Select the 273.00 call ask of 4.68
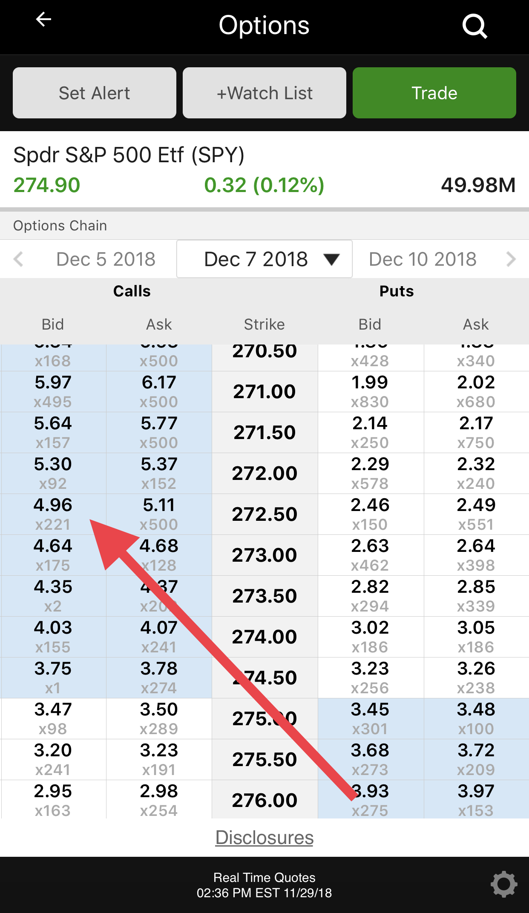 159,555
